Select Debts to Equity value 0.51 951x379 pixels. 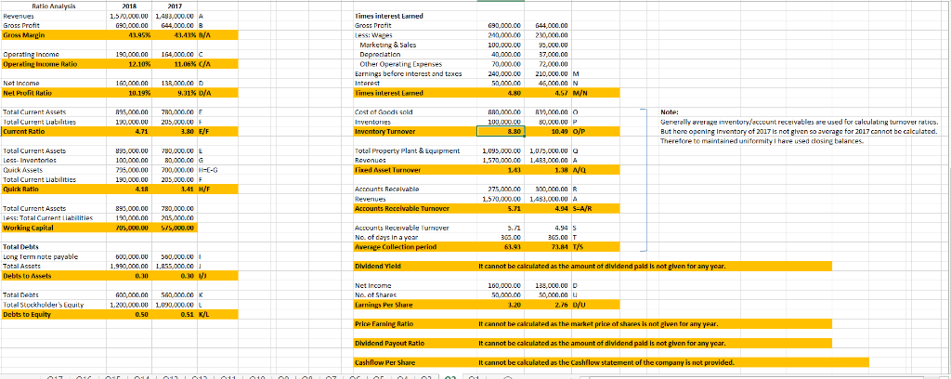[173, 315]
